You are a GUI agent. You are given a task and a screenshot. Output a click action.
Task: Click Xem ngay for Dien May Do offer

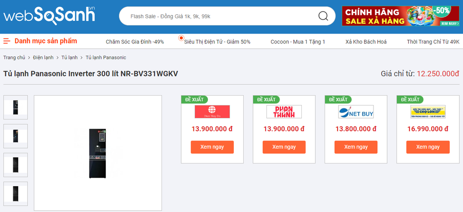coord(212,147)
